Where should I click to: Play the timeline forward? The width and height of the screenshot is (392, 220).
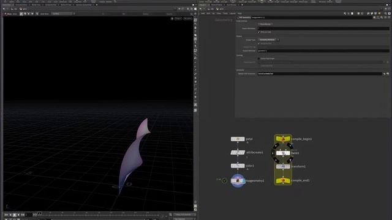point(18,215)
